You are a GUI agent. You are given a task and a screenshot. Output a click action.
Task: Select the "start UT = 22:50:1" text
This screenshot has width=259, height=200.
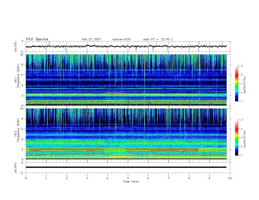(158, 39)
